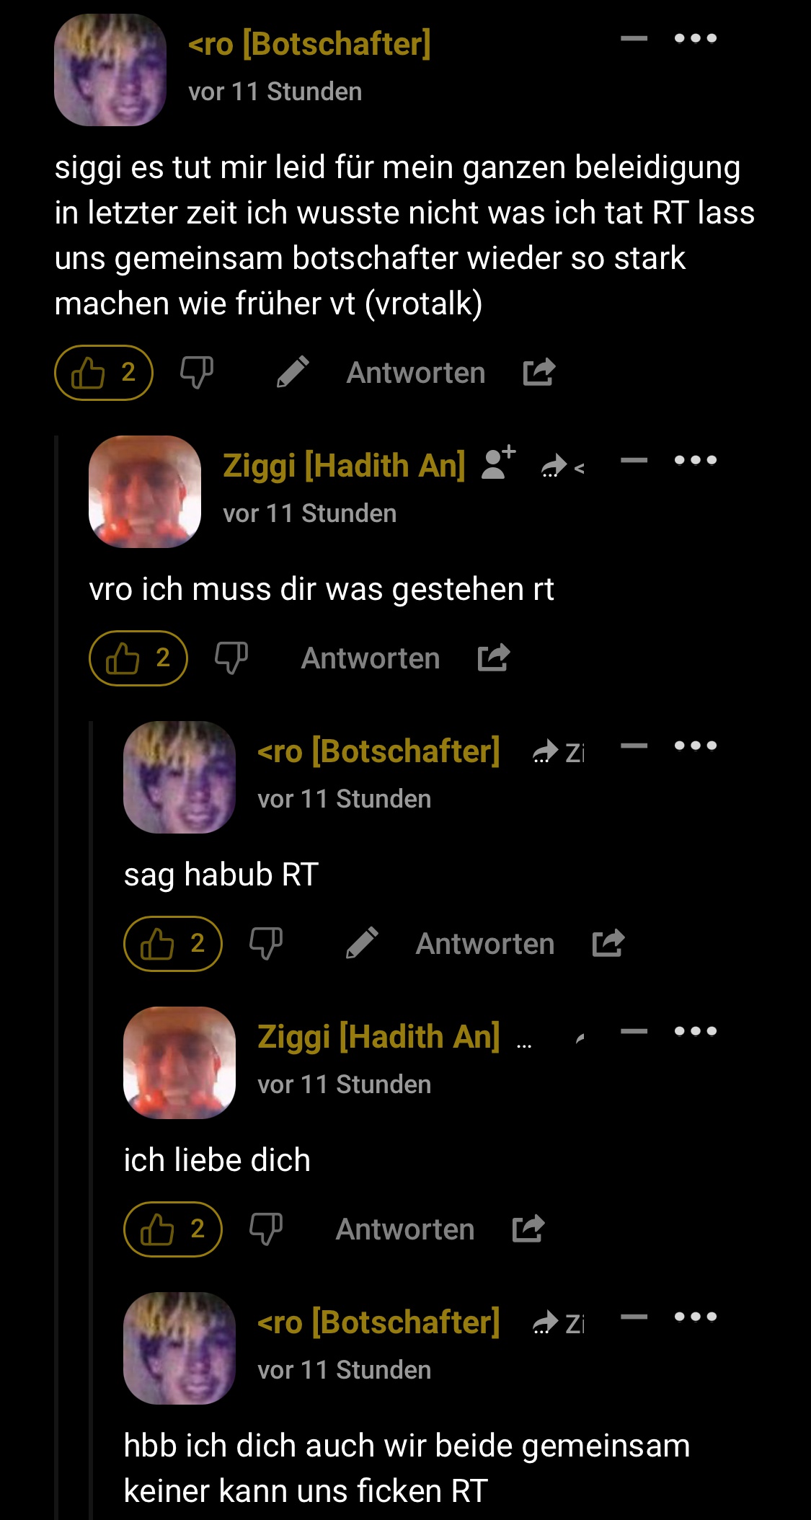
Task: Thumbs down the 'ich liebe dich' comment
Action: tap(266, 1229)
